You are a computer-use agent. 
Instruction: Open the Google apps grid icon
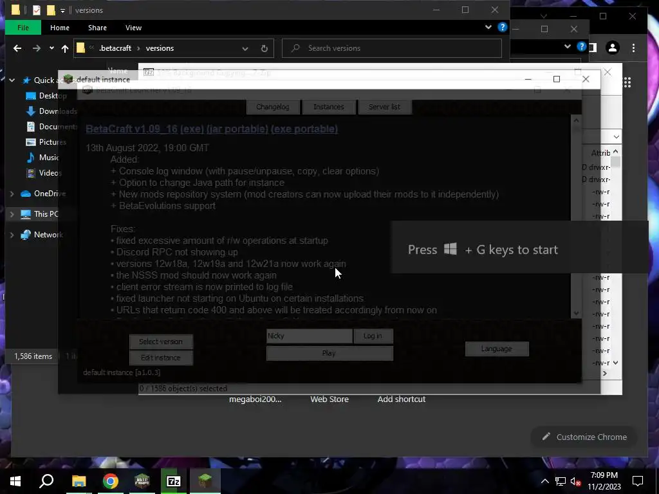(x=627, y=82)
